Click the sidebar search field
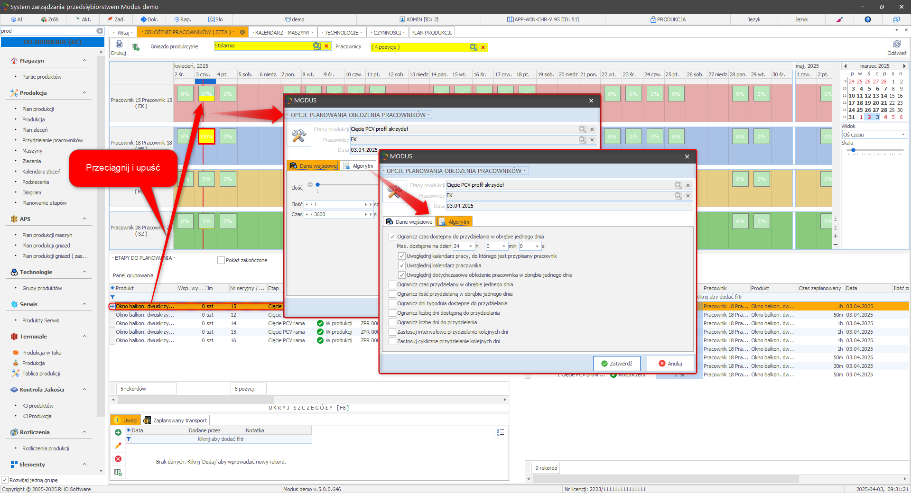Screen dimensions: 911x493 pyautogui.click(x=47, y=31)
